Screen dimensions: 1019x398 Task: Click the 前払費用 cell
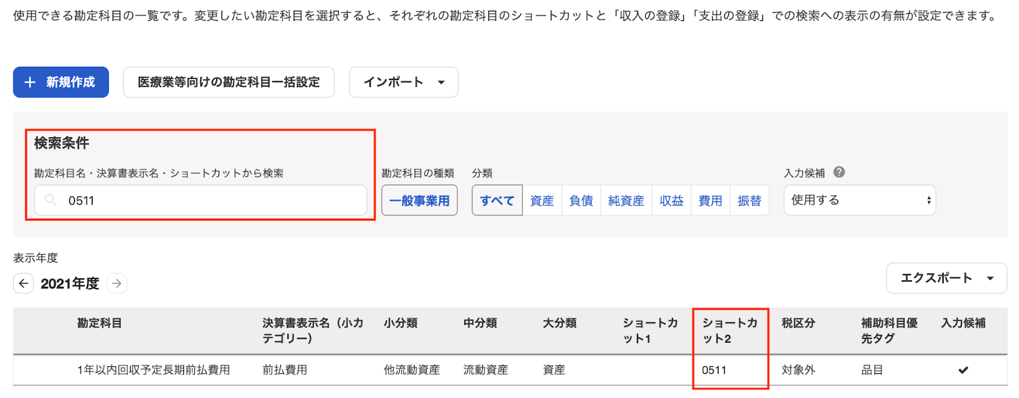click(x=285, y=369)
